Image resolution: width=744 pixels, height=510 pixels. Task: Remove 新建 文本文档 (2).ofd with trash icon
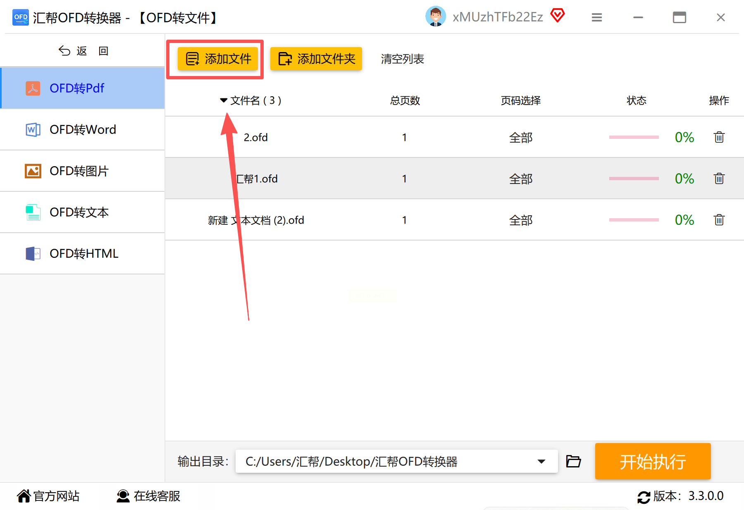coord(719,220)
